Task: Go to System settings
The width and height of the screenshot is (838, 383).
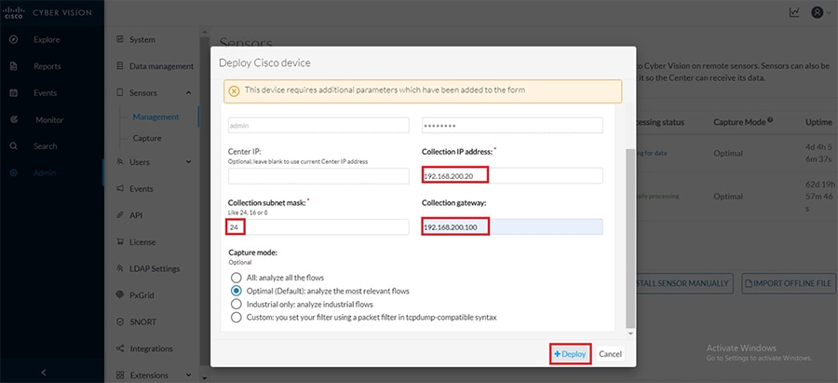Action: pyautogui.click(x=142, y=39)
